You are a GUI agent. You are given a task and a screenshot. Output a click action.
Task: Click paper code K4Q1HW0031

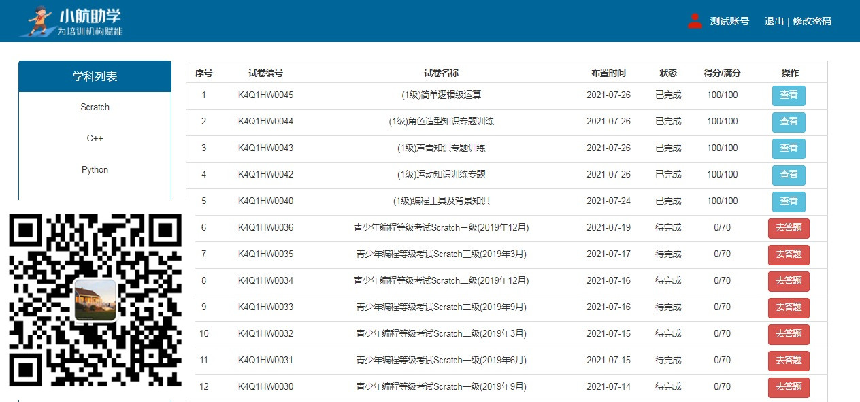point(265,361)
